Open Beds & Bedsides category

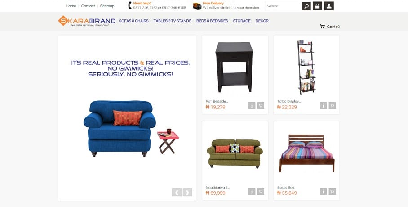[212, 21]
